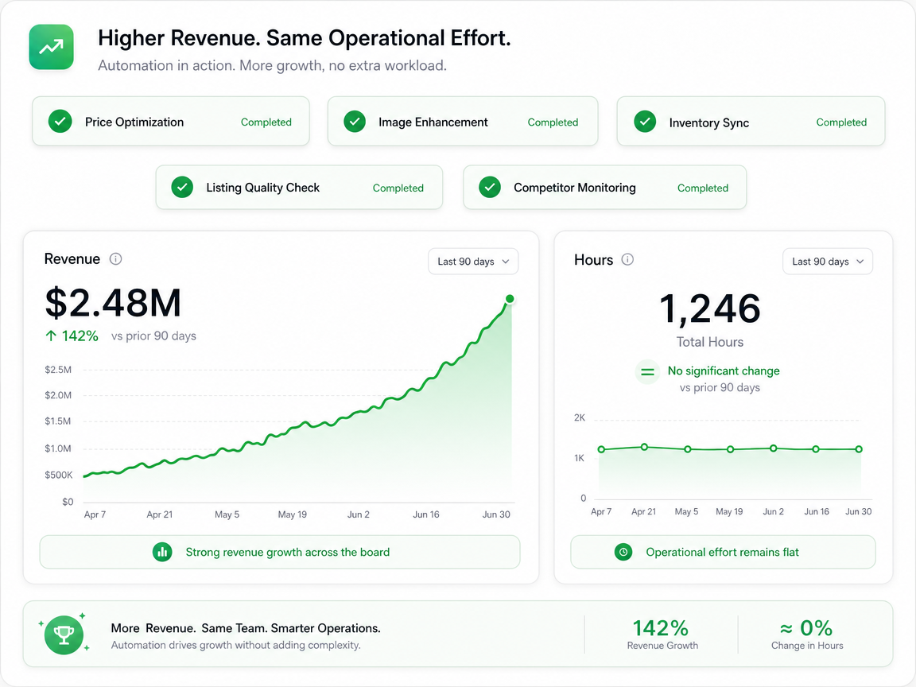The height and width of the screenshot is (687, 916).
Task: Open the Hours Last 90 days dropdown
Action: pos(827,261)
